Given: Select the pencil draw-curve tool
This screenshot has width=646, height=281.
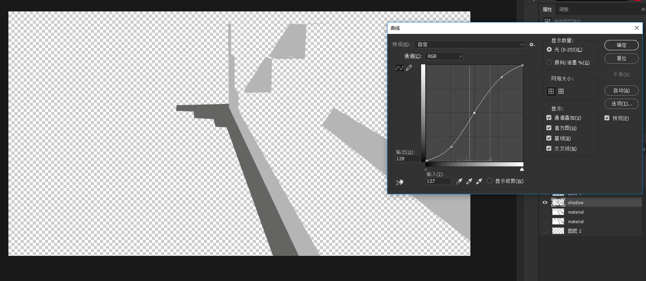Looking at the screenshot, I should [409, 68].
